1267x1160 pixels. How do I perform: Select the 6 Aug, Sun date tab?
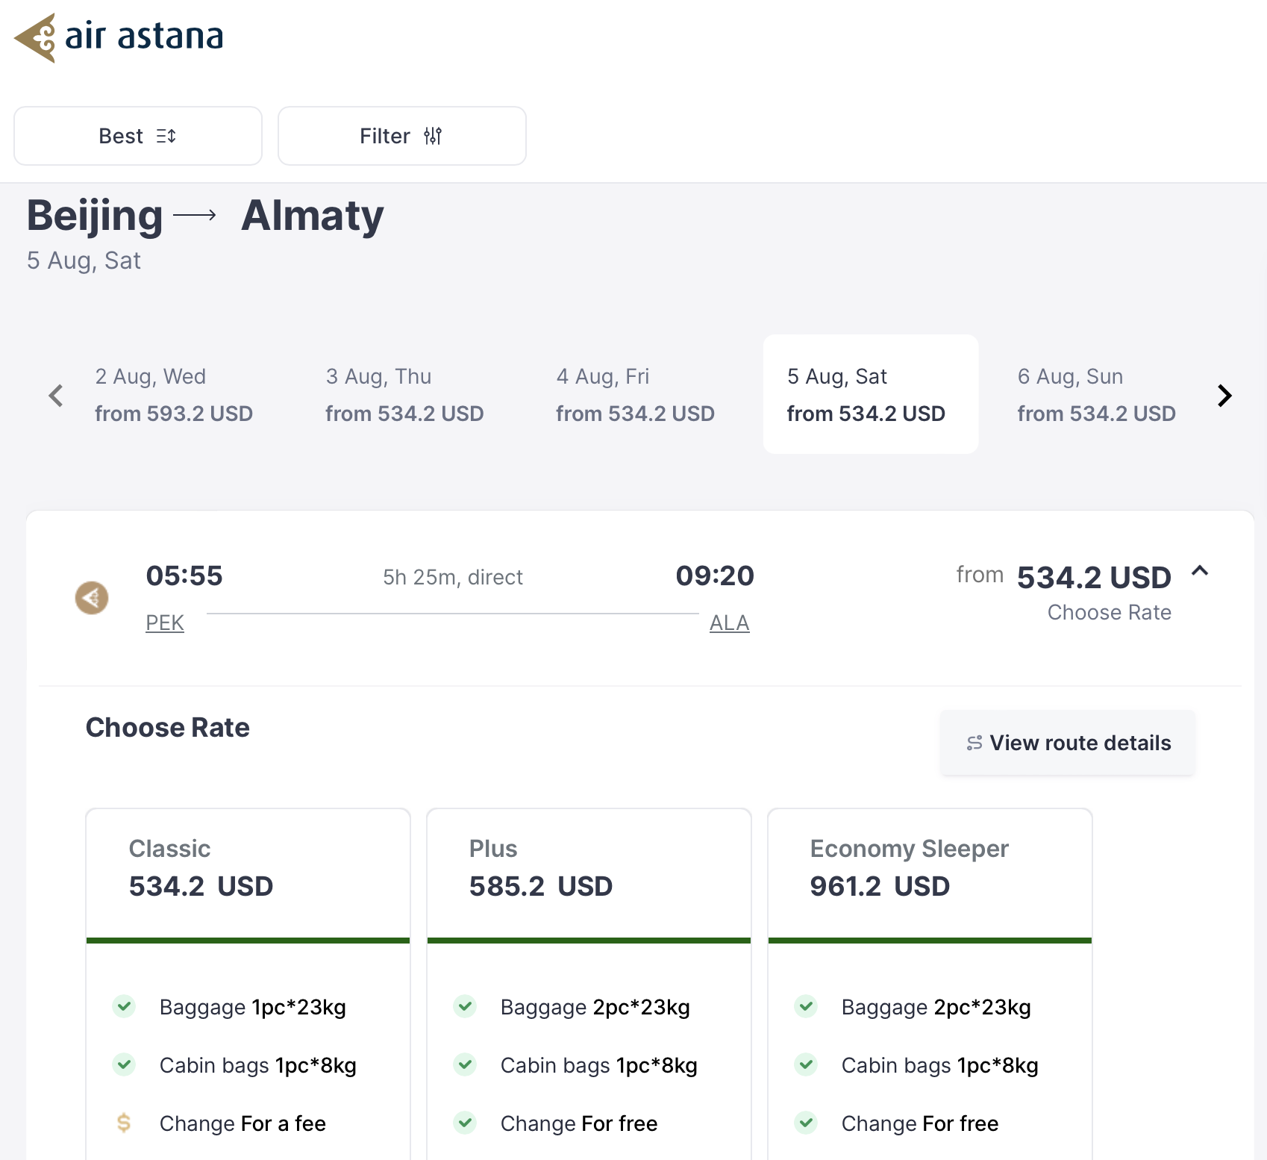(1096, 394)
